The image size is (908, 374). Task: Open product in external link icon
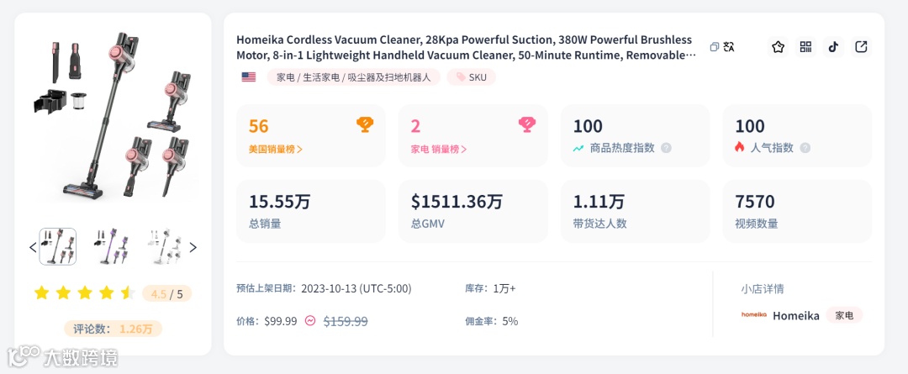(x=861, y=47)
